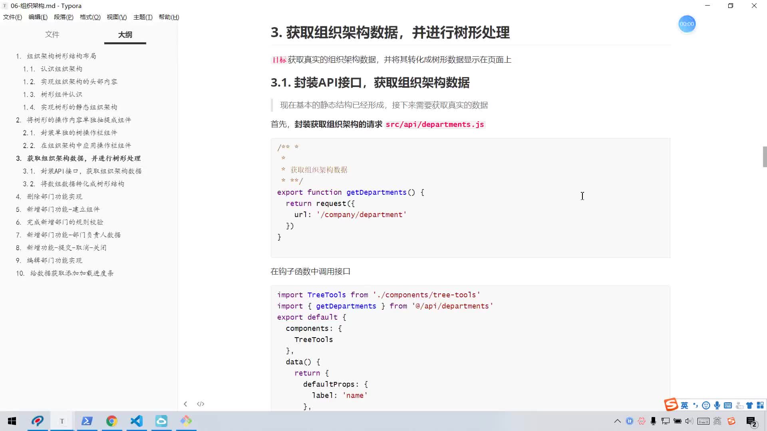The width and height of the screenshot is (767, 431).
Task: Open Sogou skin shirt icon
Action: point(749,405)
